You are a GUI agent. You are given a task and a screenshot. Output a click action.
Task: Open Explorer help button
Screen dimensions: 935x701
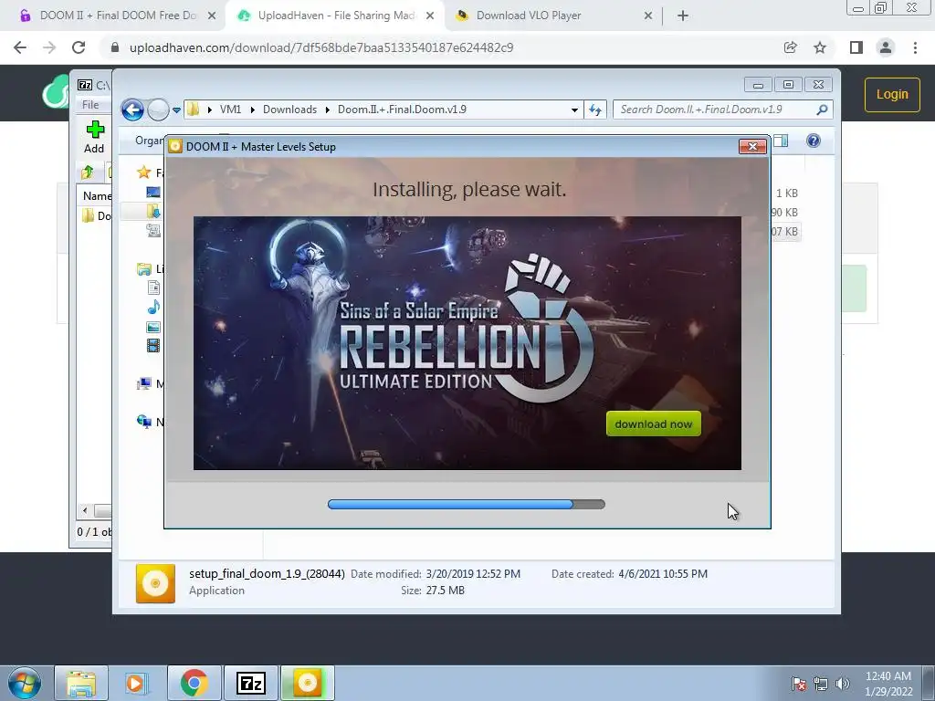click(814, 141)
